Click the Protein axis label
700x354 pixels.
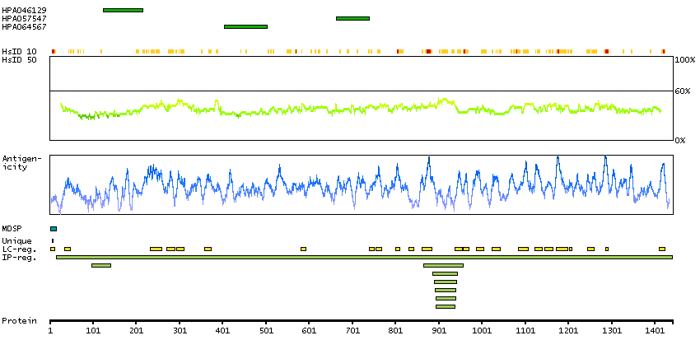(17, 320)
